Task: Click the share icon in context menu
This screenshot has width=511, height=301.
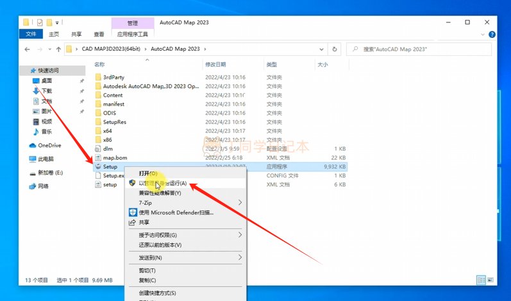Action: pyautogui.click(x=132, y=223)
